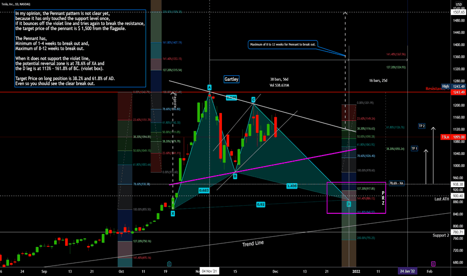Click the TSLA 1095.00 price tag
This screenshot has width=467, height=276.
coord(452,137)
